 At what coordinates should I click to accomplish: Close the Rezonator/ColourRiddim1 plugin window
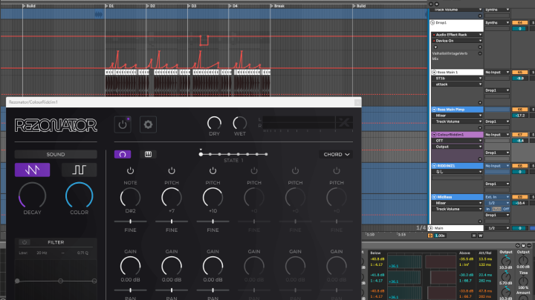357,102
